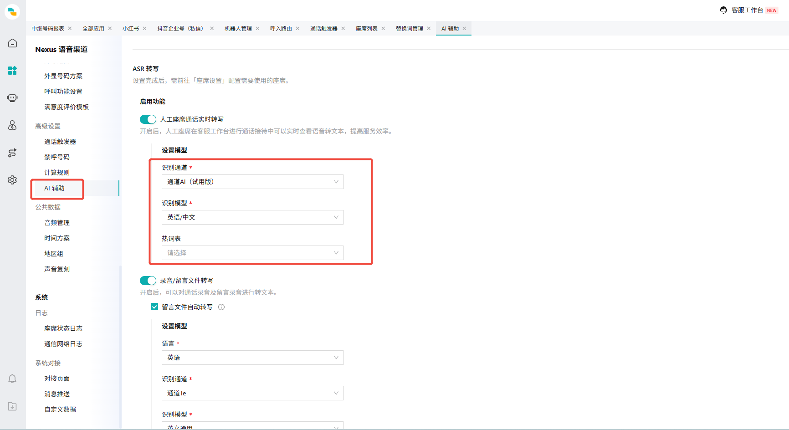
Task: Toggle 录音/留言文件转写 switch
Action: coord(148,281)
